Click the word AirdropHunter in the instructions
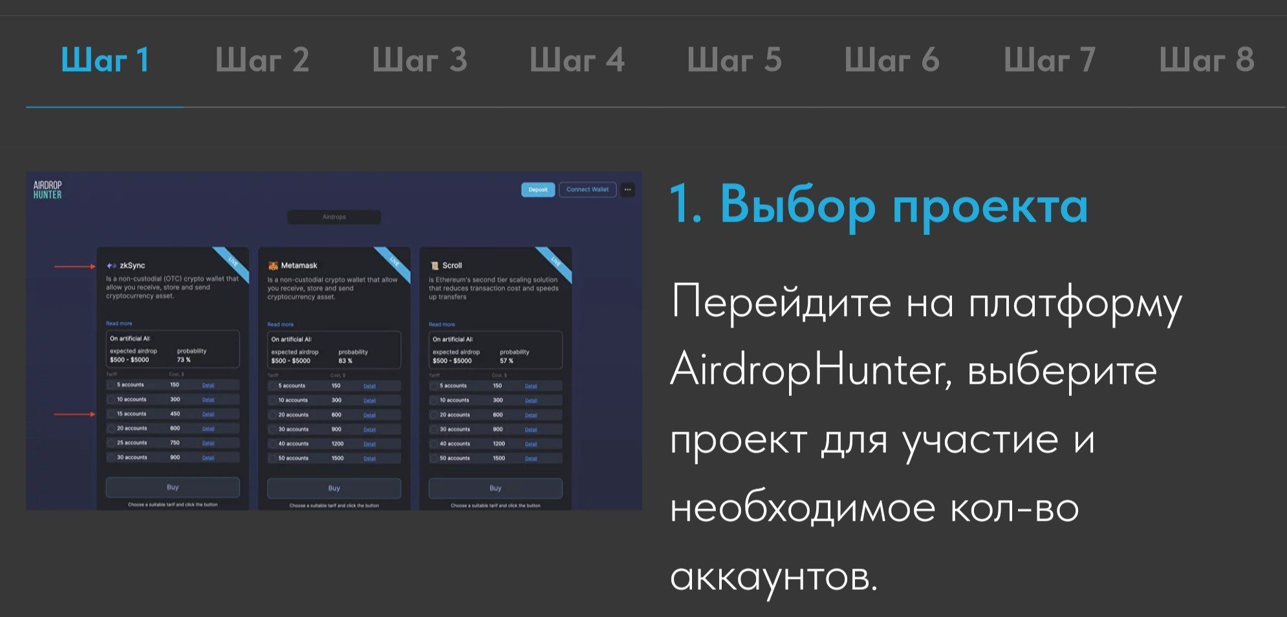 pyautogui.click(x=811, y=370)
